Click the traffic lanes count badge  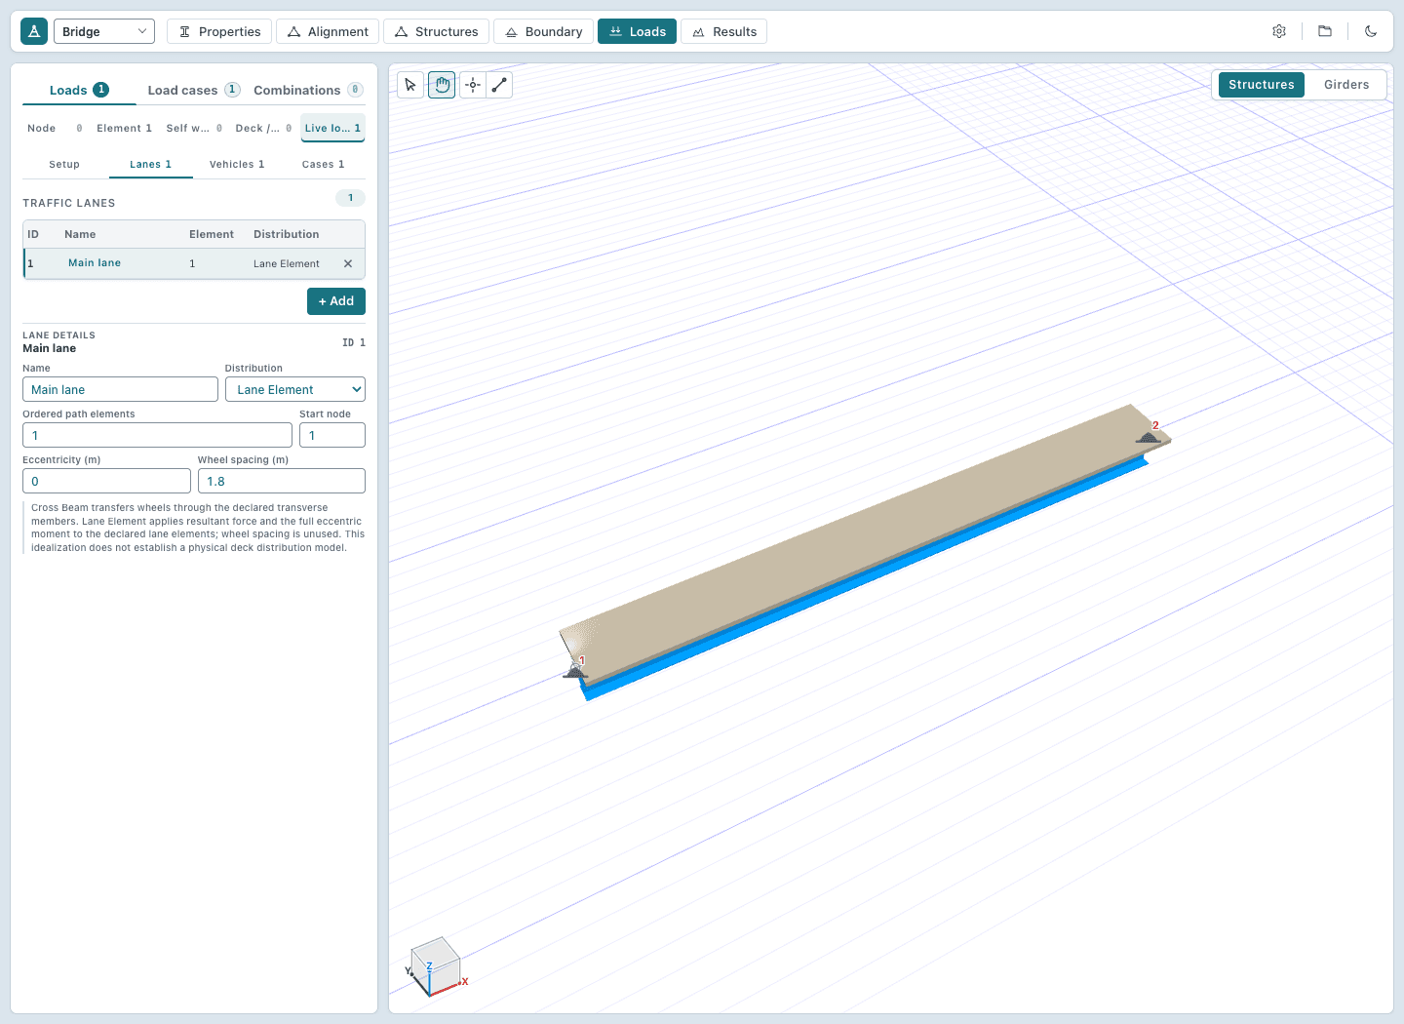tap(351, 198)
